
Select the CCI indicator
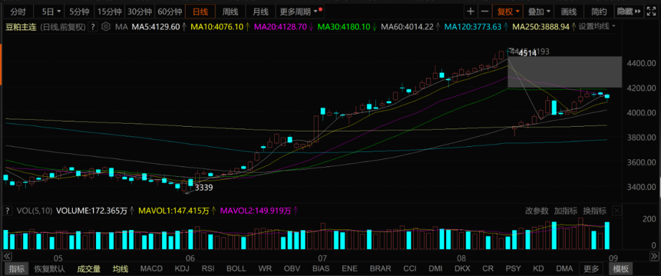[x=409, y=269]
